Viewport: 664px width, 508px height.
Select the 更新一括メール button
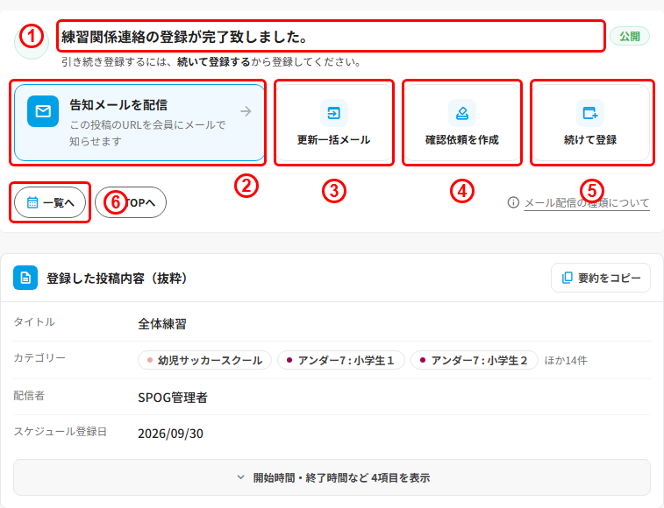333,123
